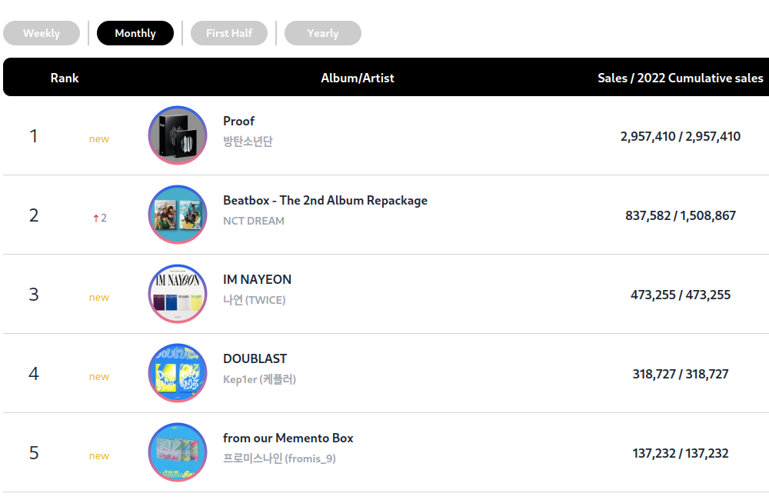Open from our Memento Box title
This screenshot has height=500, width=769.
click(x=288, y=438)
